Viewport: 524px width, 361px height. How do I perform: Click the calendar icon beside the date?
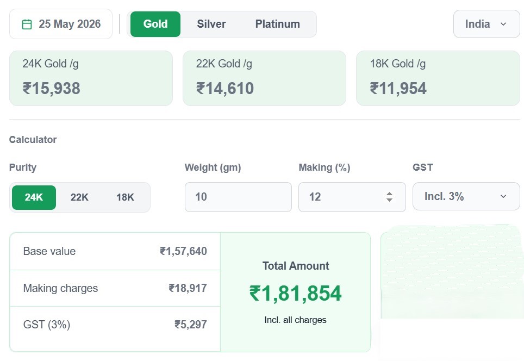click(x=27, y=24)
